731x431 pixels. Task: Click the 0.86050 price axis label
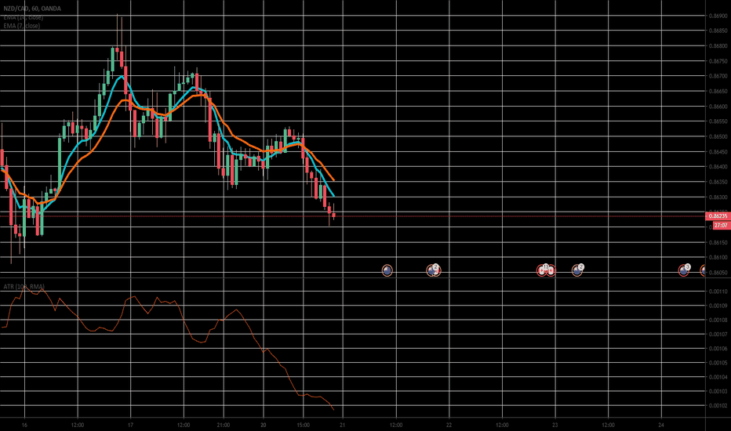pyautogui.click(x=718, y=273)
